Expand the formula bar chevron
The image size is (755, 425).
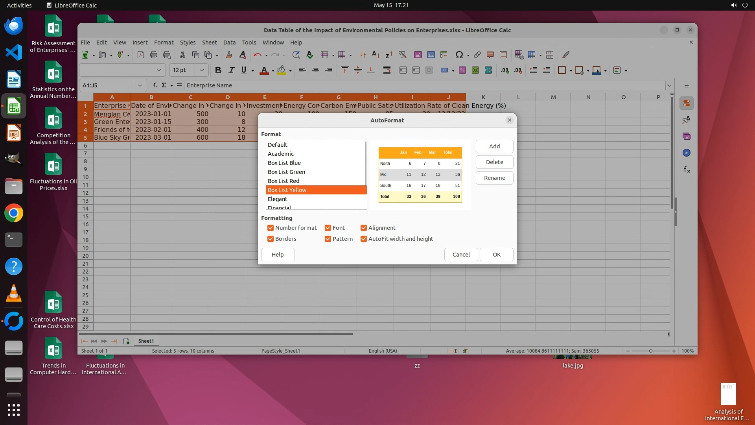pyautogui.click(x=669, y=85)
